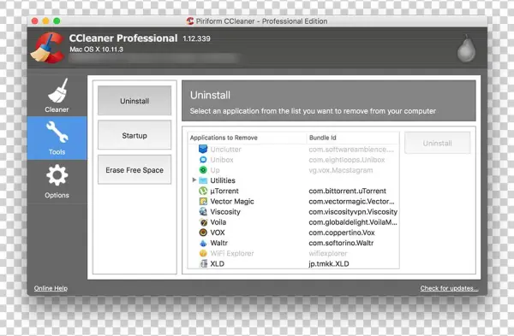Open the Startup tool tab
514x336 pixels.
134,135
